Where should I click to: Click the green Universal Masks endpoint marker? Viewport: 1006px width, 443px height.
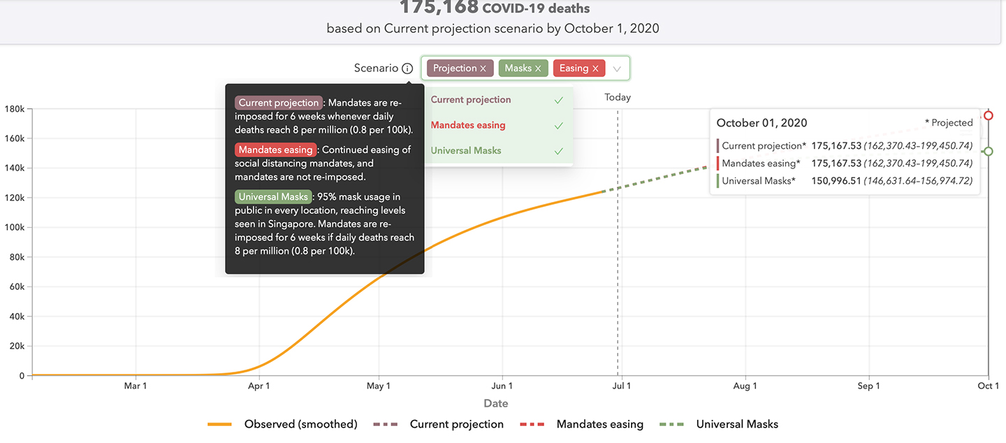click(x=988, y=151)
